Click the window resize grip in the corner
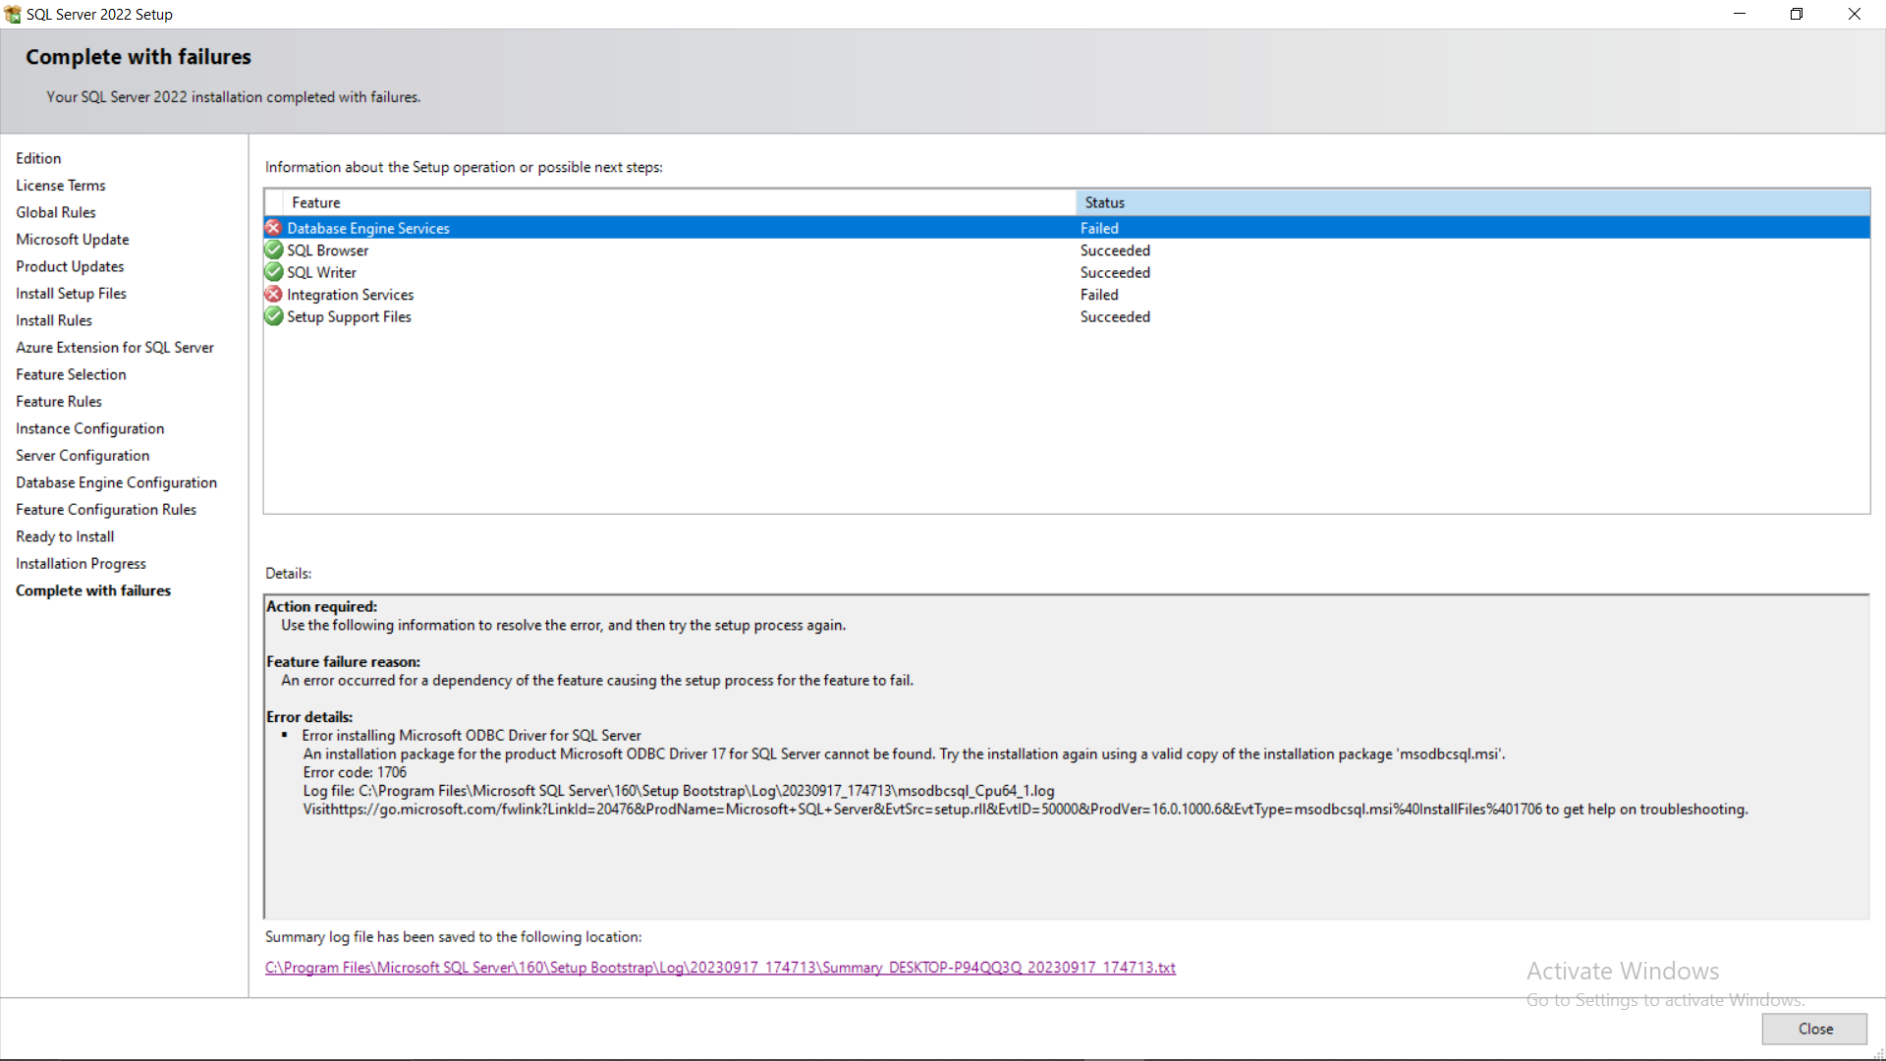The height and width of the screenshot is (1061, 1886). pyautogui.click(x=1878, y=1054)
